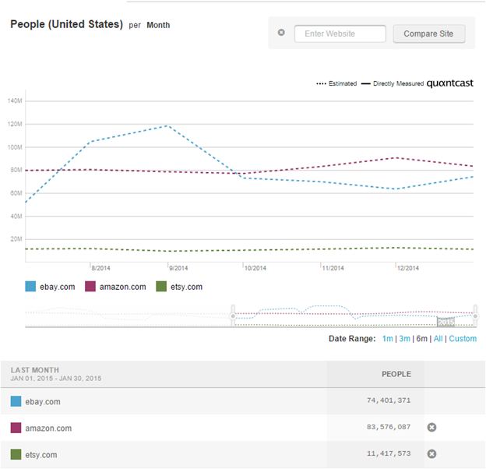Grab the right handle of range navigator
The image size is (486, 469).
pos(474,315)
